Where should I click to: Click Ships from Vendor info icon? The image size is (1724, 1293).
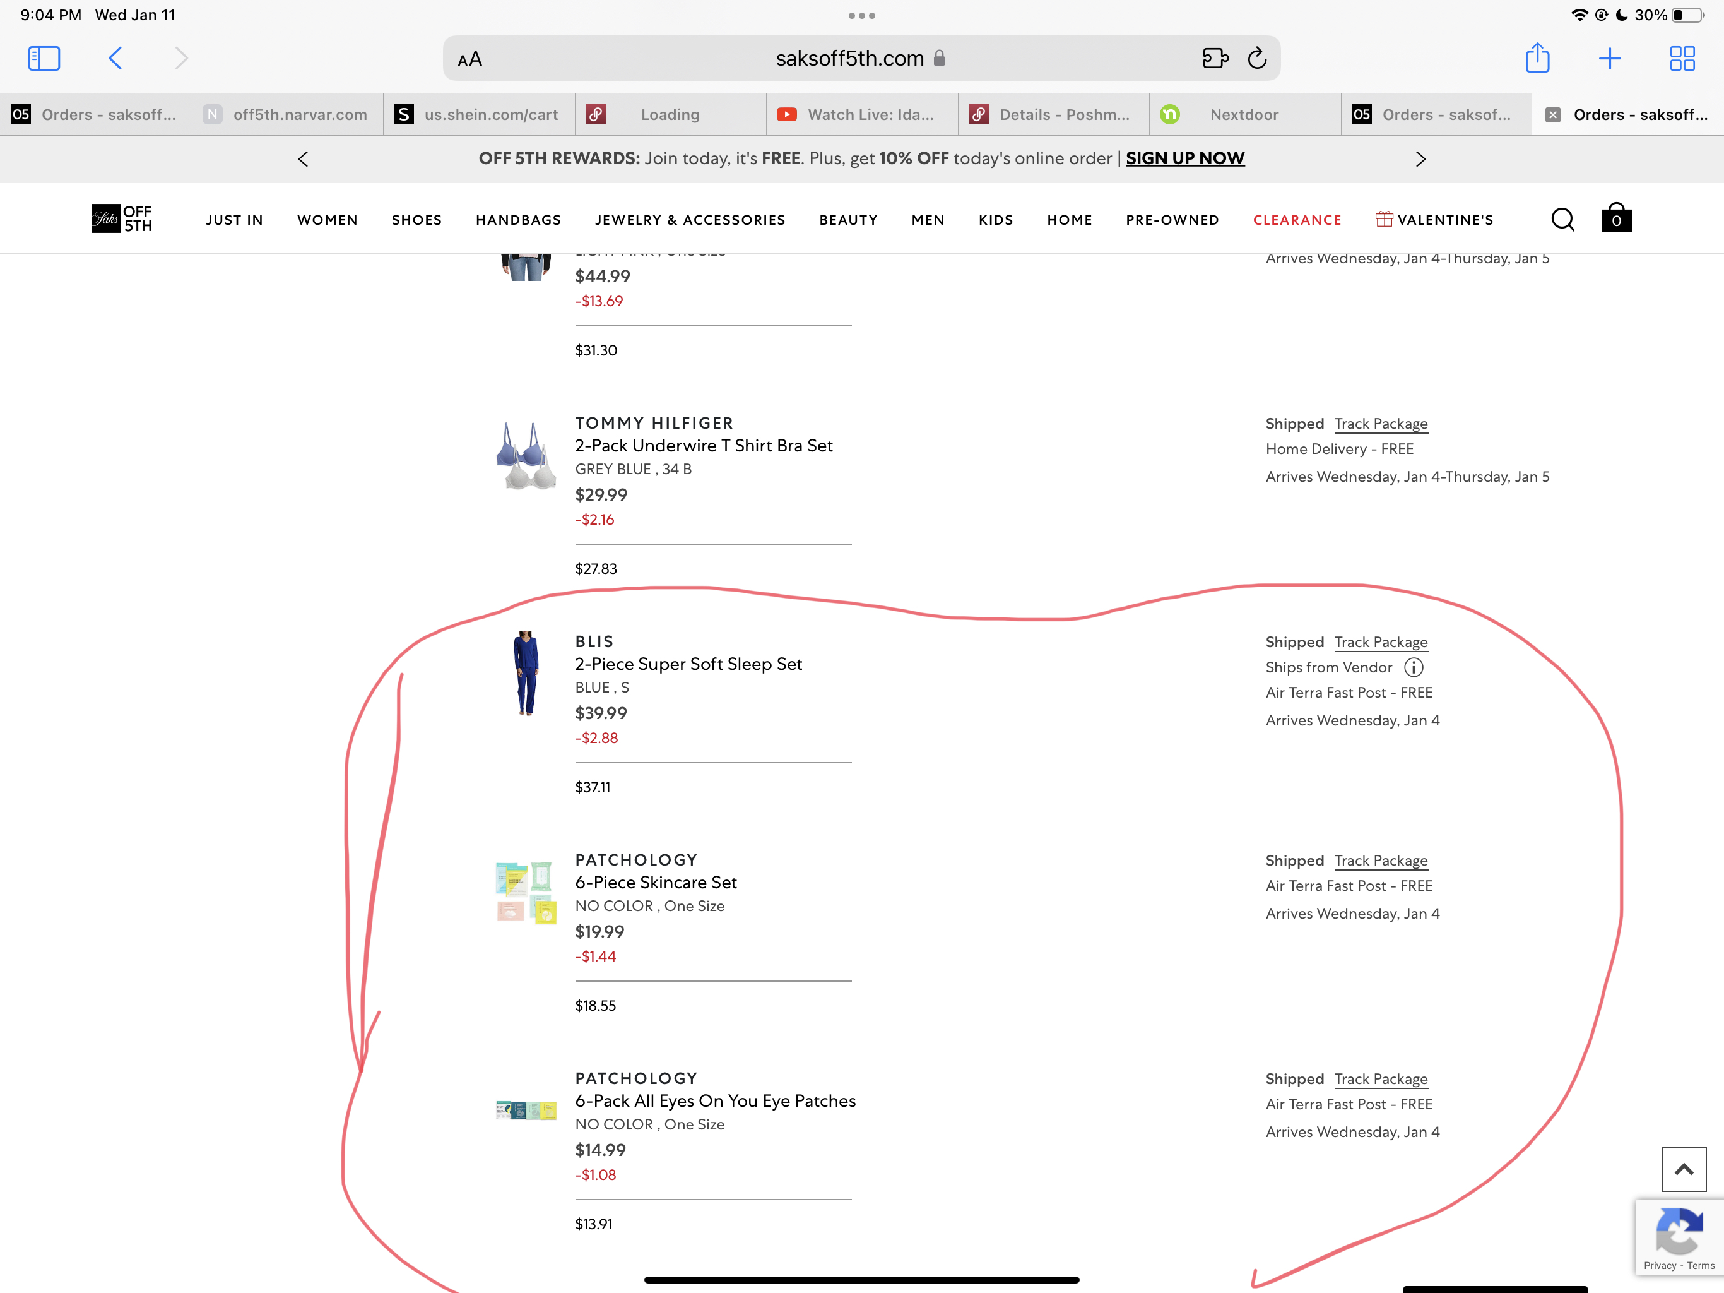click(1413, 667)
